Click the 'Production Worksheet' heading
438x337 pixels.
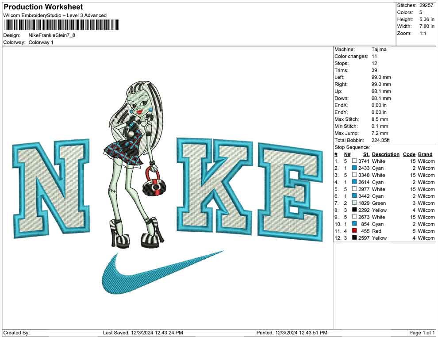tap(43, 7)
